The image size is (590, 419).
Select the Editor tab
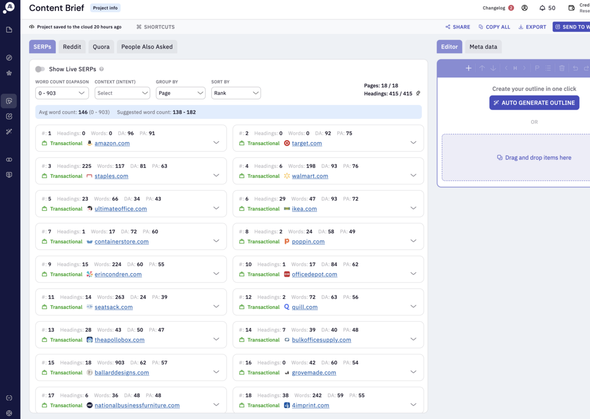pos(449,47)
